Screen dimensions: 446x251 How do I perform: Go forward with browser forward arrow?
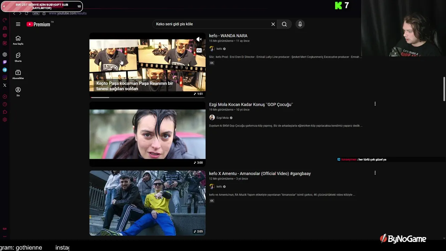(x=20, y=13)
